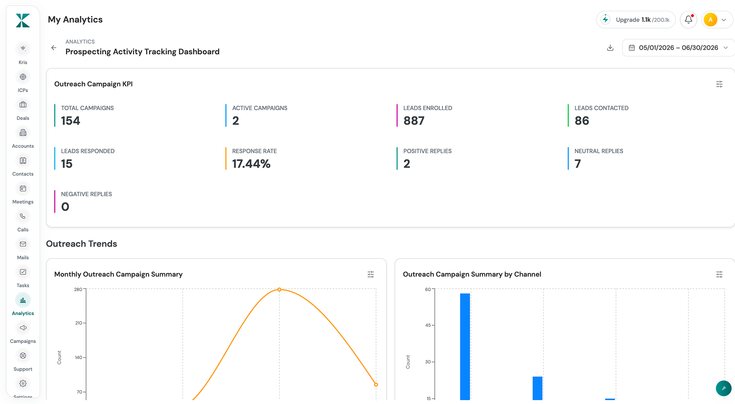Click the Response Rate 17.44%
Viewport: 735px width, 404px height.
(251, 164)
